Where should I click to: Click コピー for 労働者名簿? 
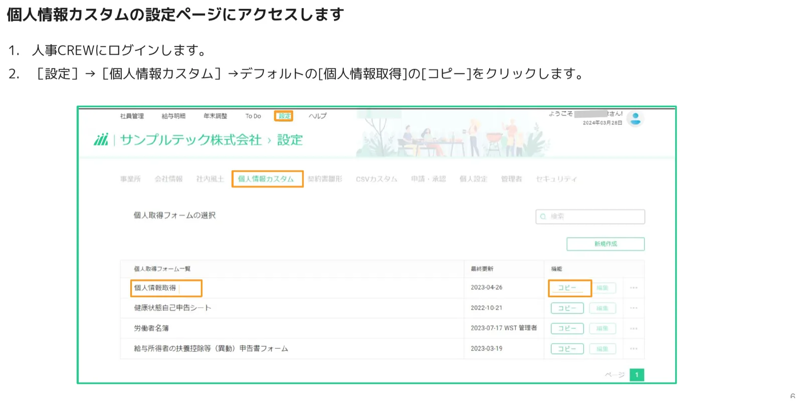coord(567,328)
